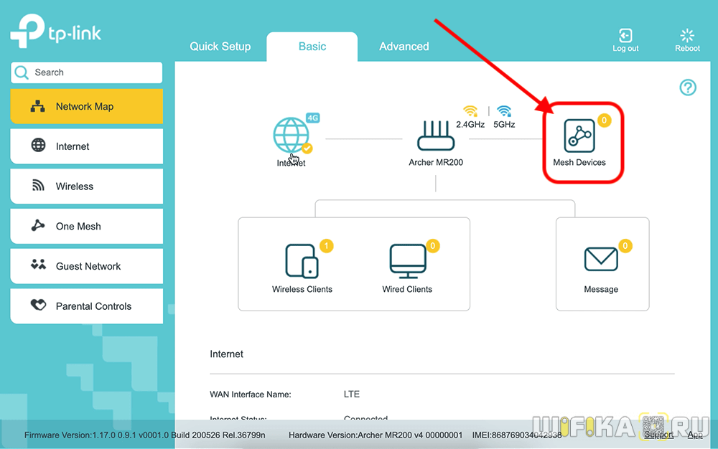Screen dimensions: 718x449
Task: Open the Wired Clients monitor icon
Action: click(408, 261)
